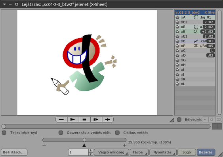223x157 pixels.
Task: Click the triangle marker under the speed slider
Action: click(x=84, y=145)
